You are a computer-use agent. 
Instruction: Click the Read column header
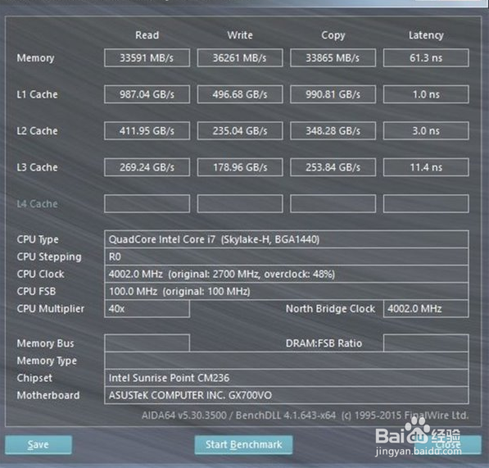point(147,35)
